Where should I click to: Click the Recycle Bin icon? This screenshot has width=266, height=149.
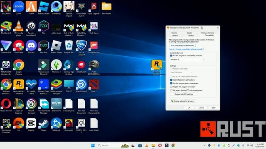[69, 47]
